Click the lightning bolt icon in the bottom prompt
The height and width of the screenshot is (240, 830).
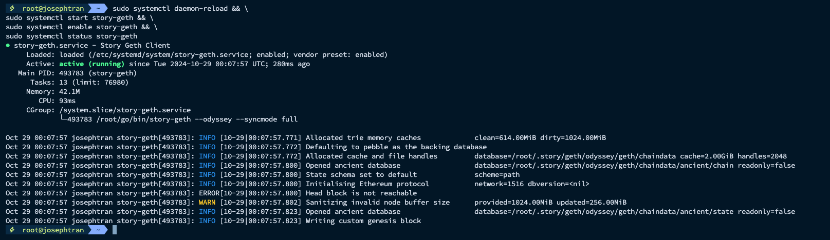click(12, 230)
